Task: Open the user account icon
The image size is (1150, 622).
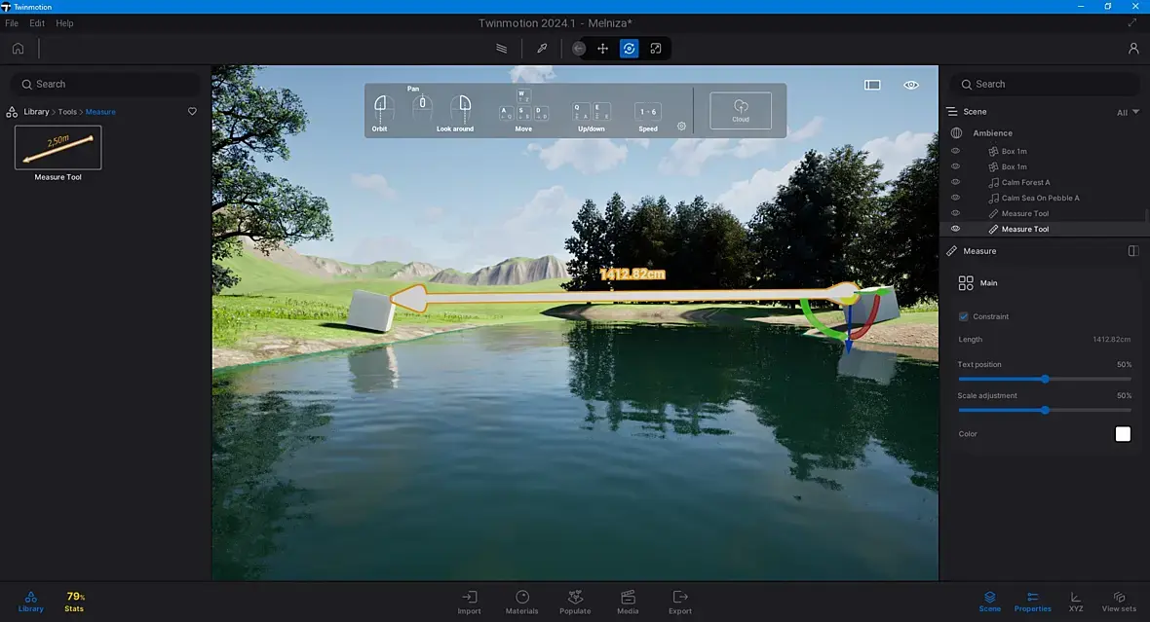Action: click(1133, 49)
